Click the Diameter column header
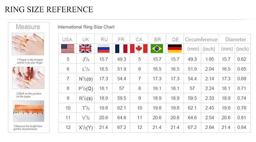This screenshot has height=142, width=256. pos(236,40)
